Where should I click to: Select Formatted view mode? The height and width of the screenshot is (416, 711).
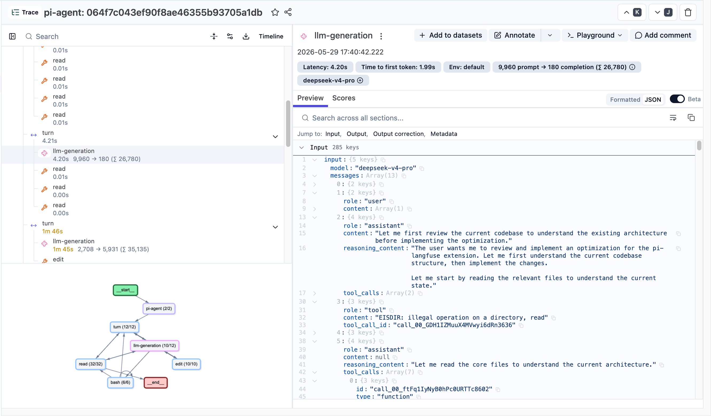[x=625, y=100]
